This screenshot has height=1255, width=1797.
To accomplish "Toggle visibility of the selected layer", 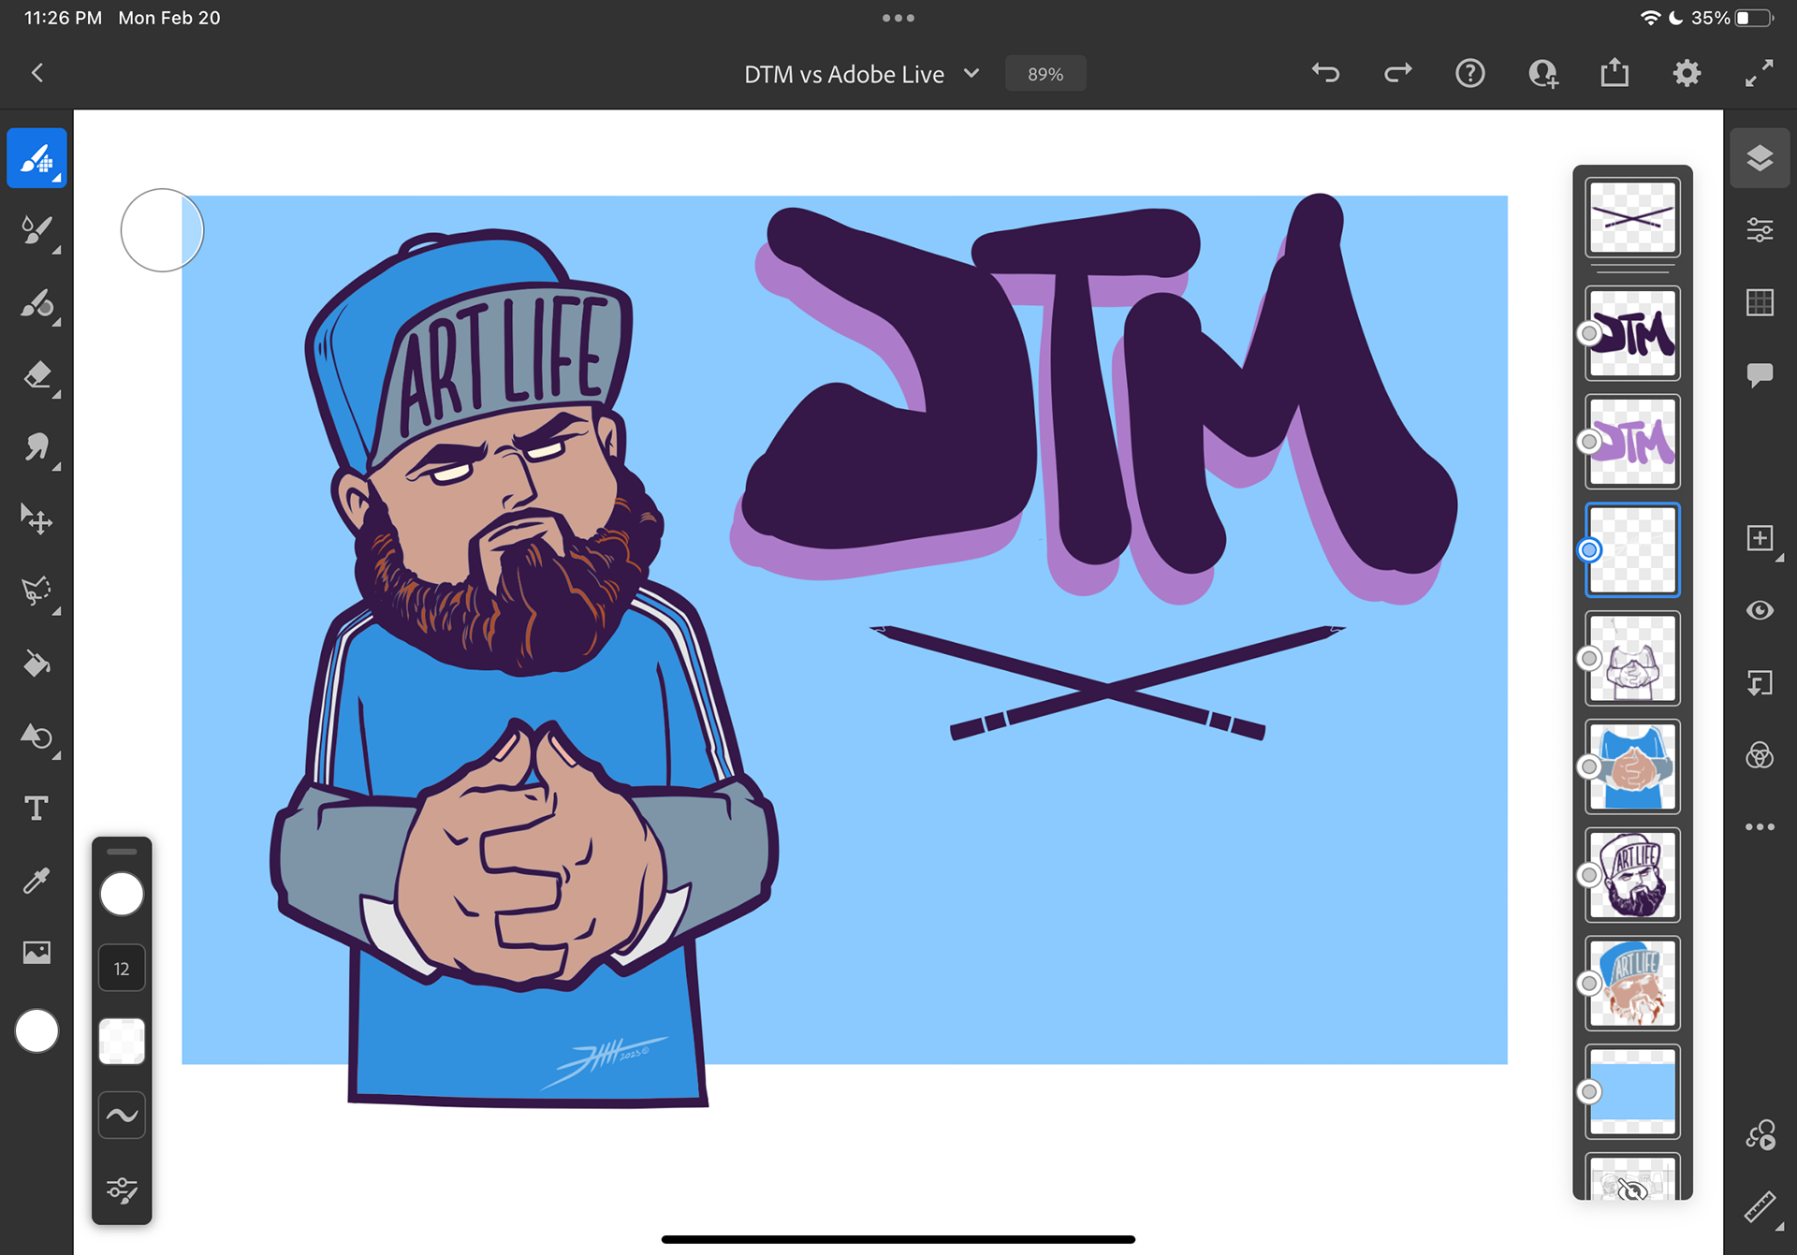I will pyautogui.click(x=1760, y=610).
